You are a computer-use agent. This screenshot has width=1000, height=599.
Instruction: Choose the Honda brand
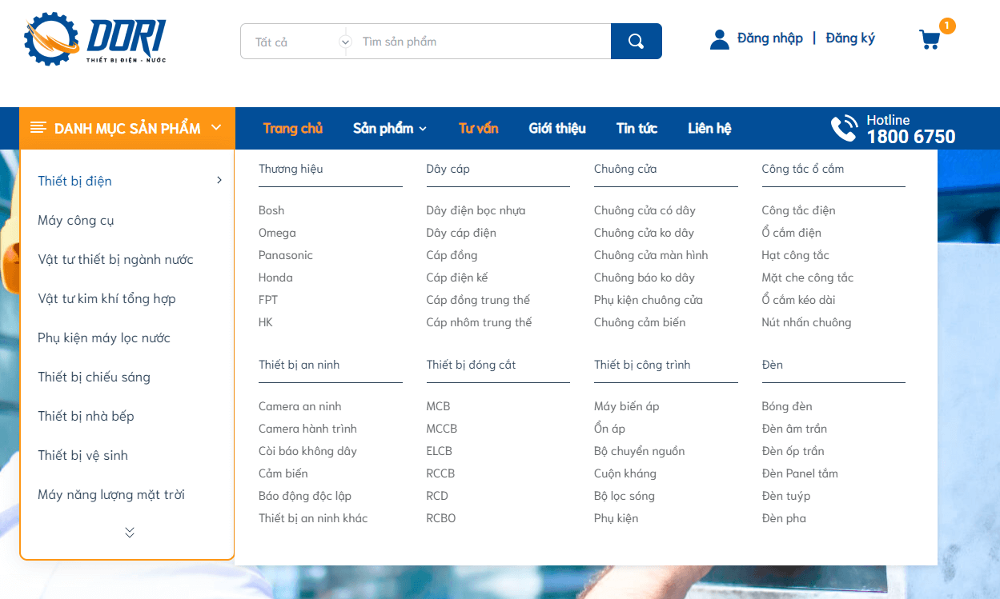[x=275, y=278]
